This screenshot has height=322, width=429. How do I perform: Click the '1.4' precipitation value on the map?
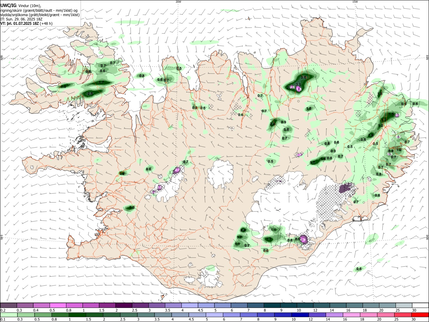[x=122, y=173]
